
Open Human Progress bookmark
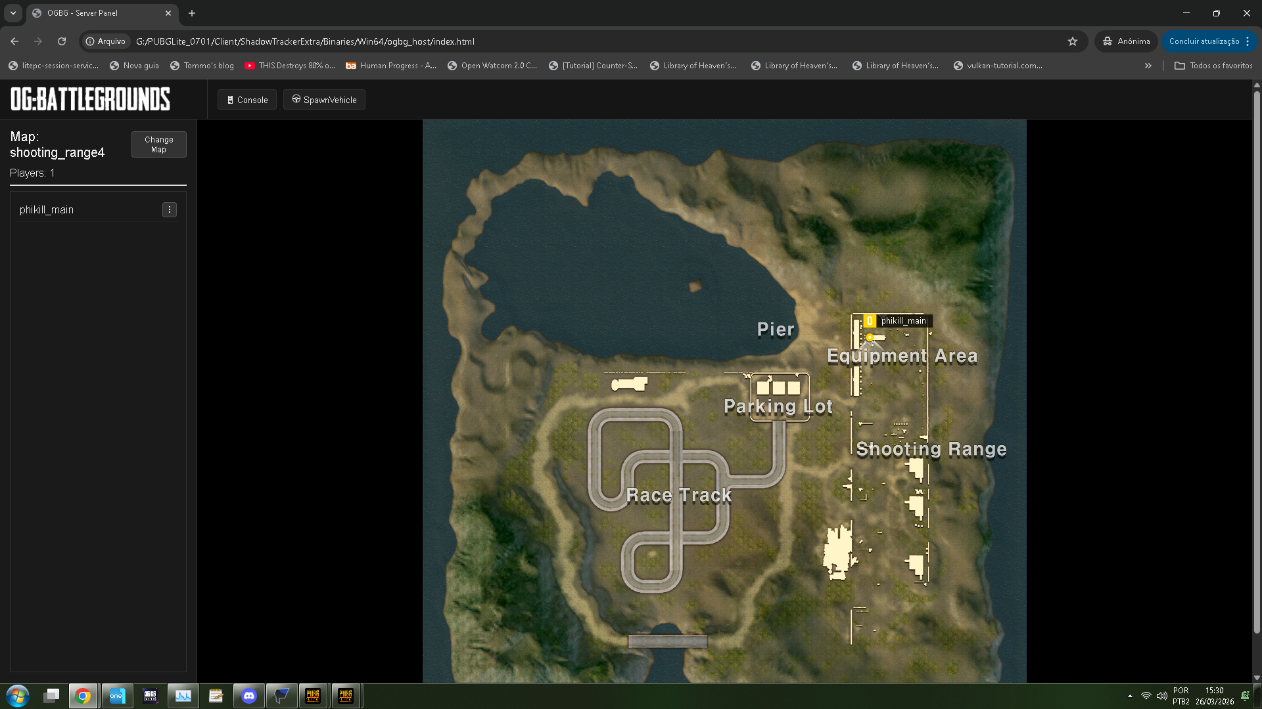391,66
